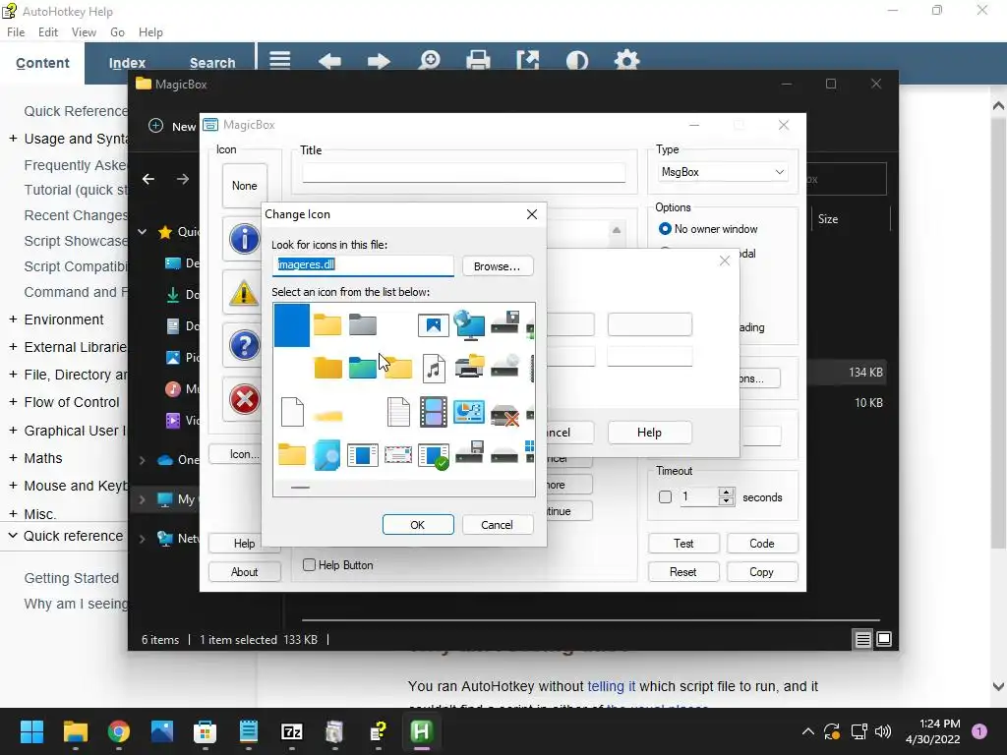Open Help settings with the gear icon
Viewport: 1007px width, 755px height.
(x=626, y=61)
